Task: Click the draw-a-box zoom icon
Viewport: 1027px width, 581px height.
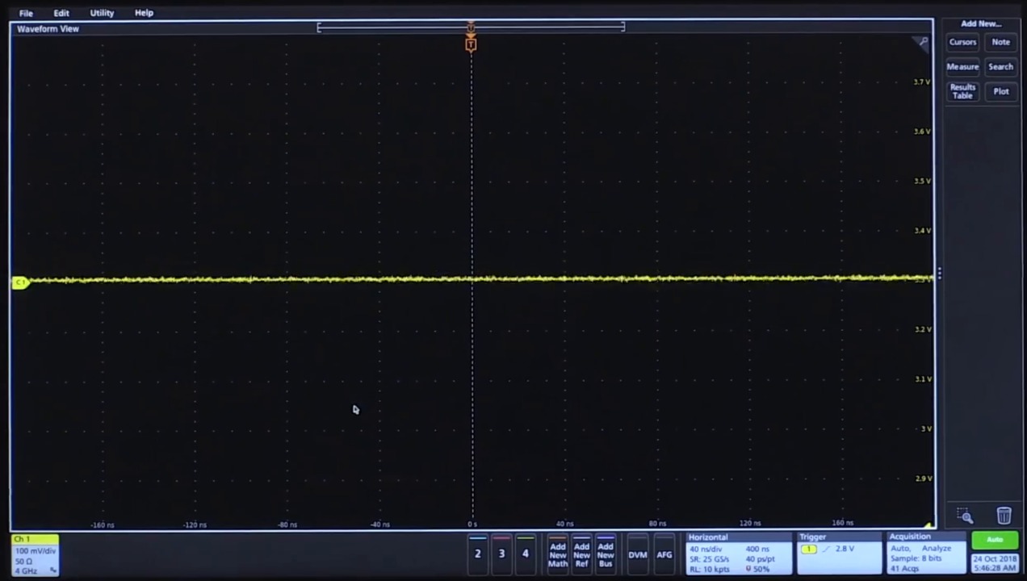Action: tap(965, 516)
